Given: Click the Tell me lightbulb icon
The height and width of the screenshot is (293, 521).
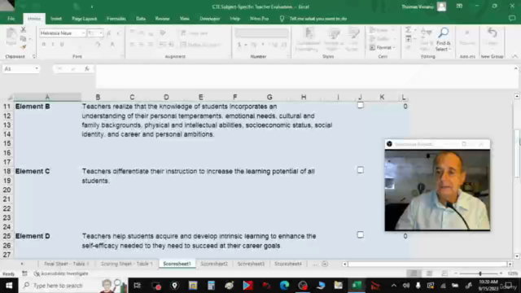Looking at the screenshot, I should [x=282, y=19].
